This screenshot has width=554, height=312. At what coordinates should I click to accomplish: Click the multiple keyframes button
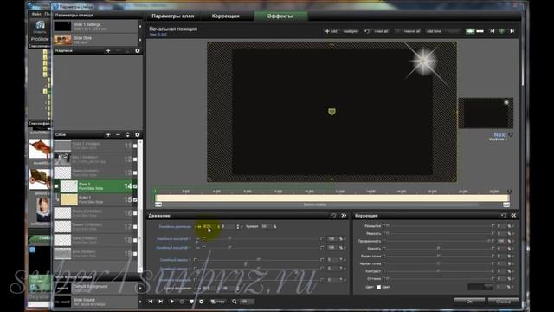point(351,31)
